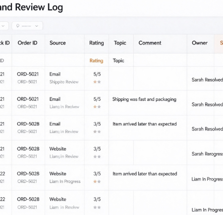This screenshot has width=223, height=215.
Task: Sort by the Source column header
Action: click(x=57, y=43)
